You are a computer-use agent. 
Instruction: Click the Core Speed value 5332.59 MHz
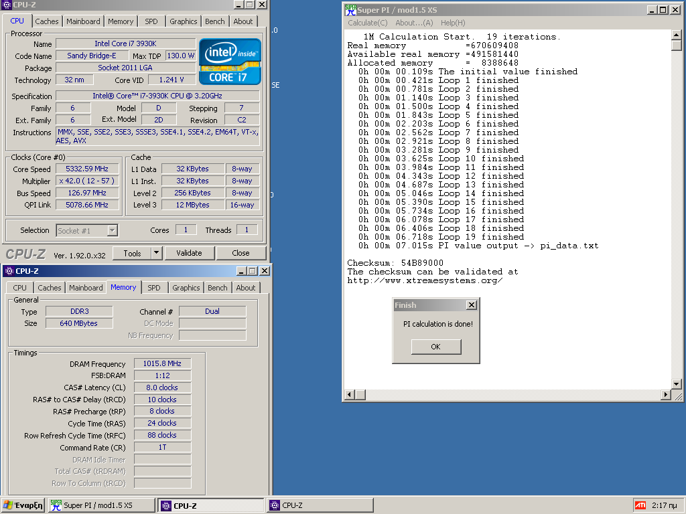[x=87, y=169]
